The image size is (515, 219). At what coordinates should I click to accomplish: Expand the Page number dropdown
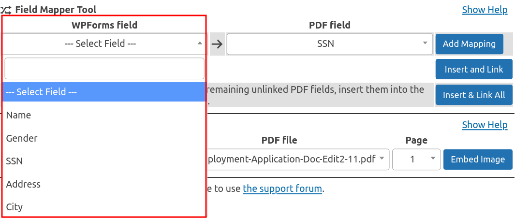click(416, 159)
